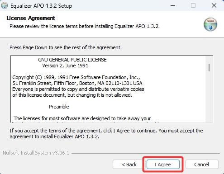
Task: Click the License Agreement header title
Action: pos(31,18)
